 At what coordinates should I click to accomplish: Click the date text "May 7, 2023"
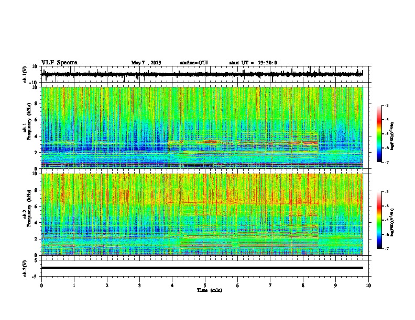point(146,63)
